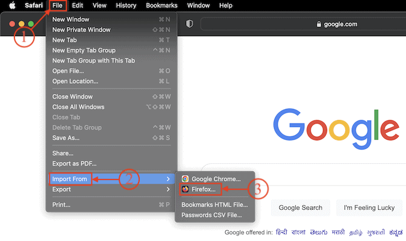Select Share... menu item
Image resolution: width=406 pixels, height=241 pixels.
111,153
